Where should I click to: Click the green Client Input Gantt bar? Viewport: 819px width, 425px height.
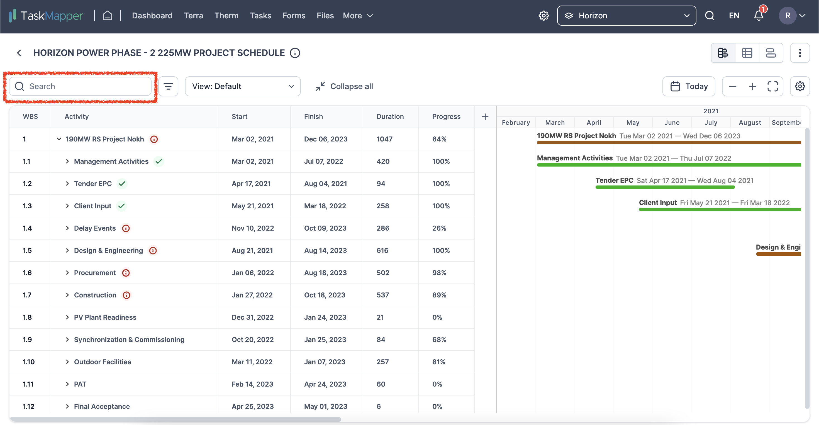pos(720,209)
